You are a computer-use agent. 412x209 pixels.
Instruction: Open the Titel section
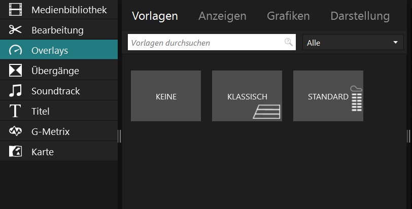59,111
